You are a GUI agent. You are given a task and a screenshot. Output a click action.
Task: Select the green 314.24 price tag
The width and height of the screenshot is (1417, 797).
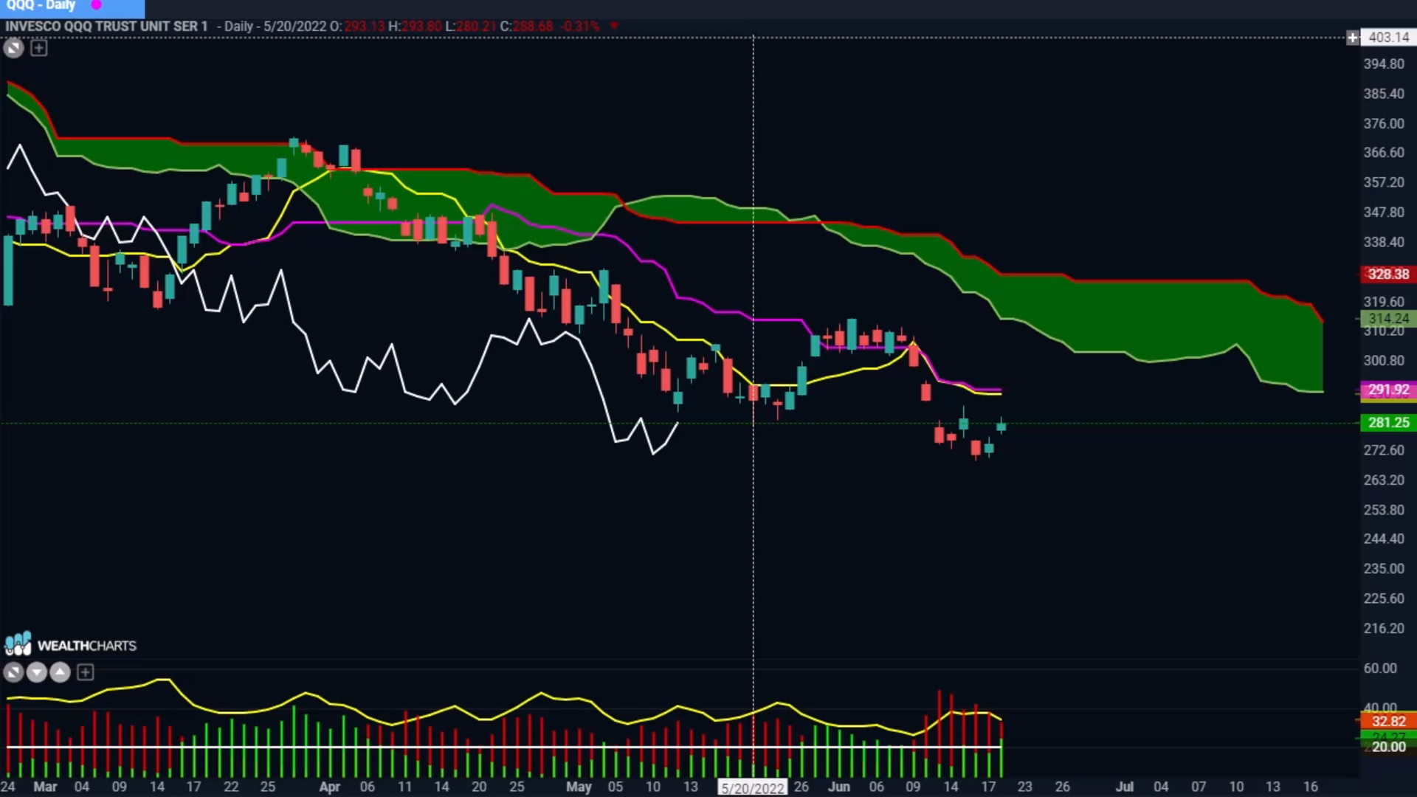click(1388, 319)
